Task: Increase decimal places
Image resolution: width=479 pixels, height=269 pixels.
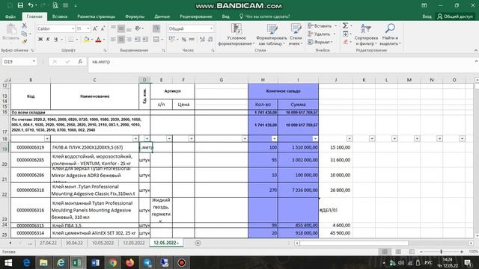Action: [x=202, y=40]
